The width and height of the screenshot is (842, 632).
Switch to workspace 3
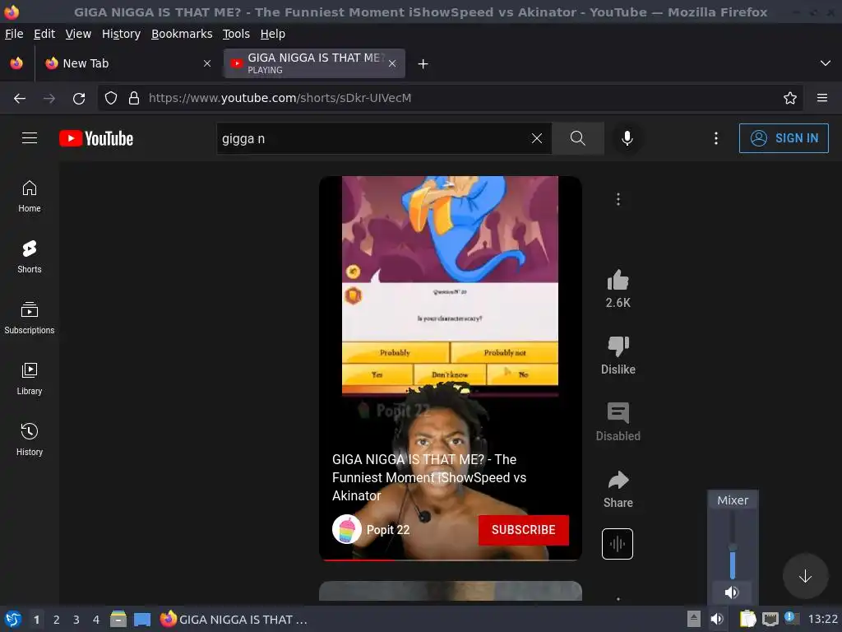pyautogui.click(x=76, y=620)
